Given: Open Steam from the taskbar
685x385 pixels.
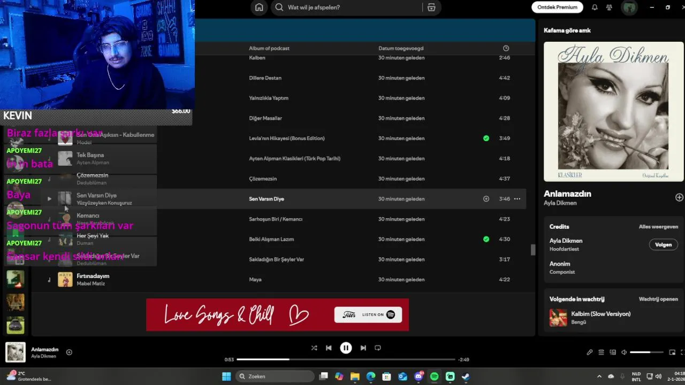Looking at the screenshot, I should pos(466,376).
